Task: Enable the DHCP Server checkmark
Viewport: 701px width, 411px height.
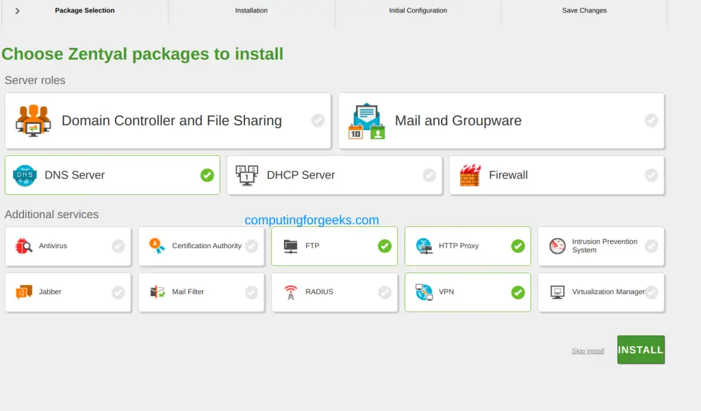Action: (x=429, y=175)
